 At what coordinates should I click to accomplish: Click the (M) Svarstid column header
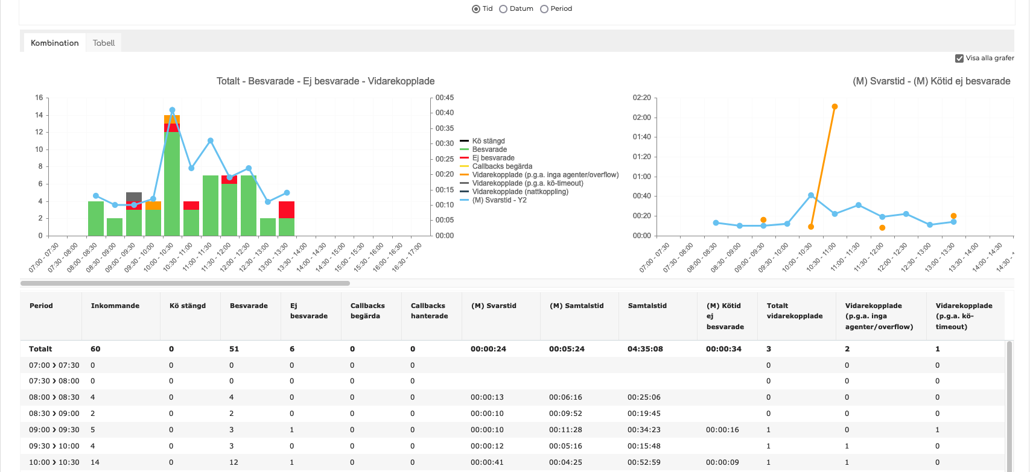(494, 306)
